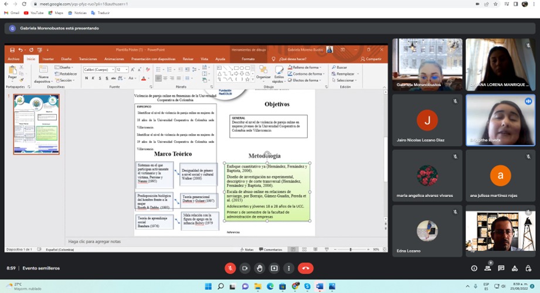The width and height of the screenshot is (540, 293).
Task: Toggle italic K formatting
Action: pos(93,79)
